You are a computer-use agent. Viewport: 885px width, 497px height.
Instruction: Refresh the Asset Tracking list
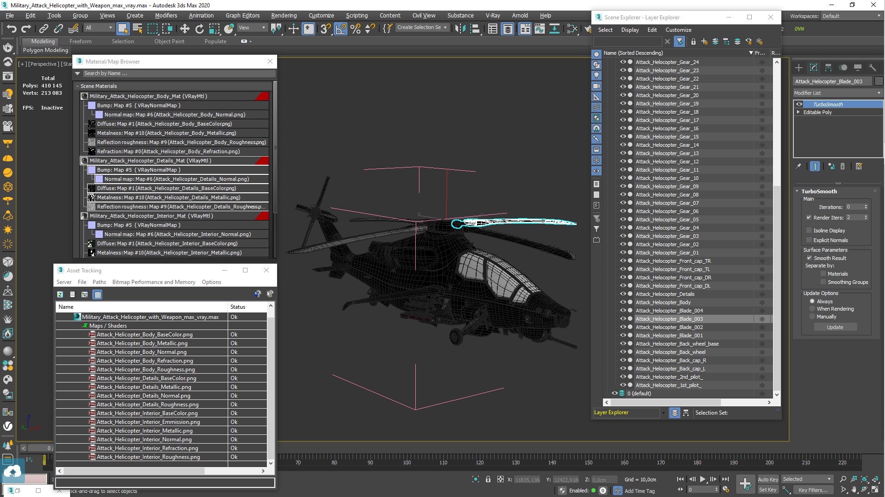60,295
